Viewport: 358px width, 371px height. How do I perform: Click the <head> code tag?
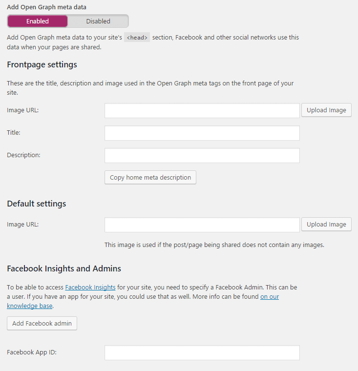coord(137,38)
